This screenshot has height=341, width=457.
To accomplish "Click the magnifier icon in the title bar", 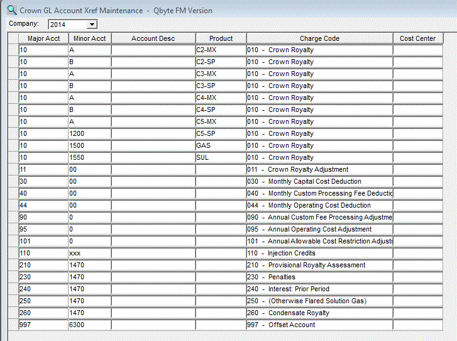I will [x=12, y=11].
